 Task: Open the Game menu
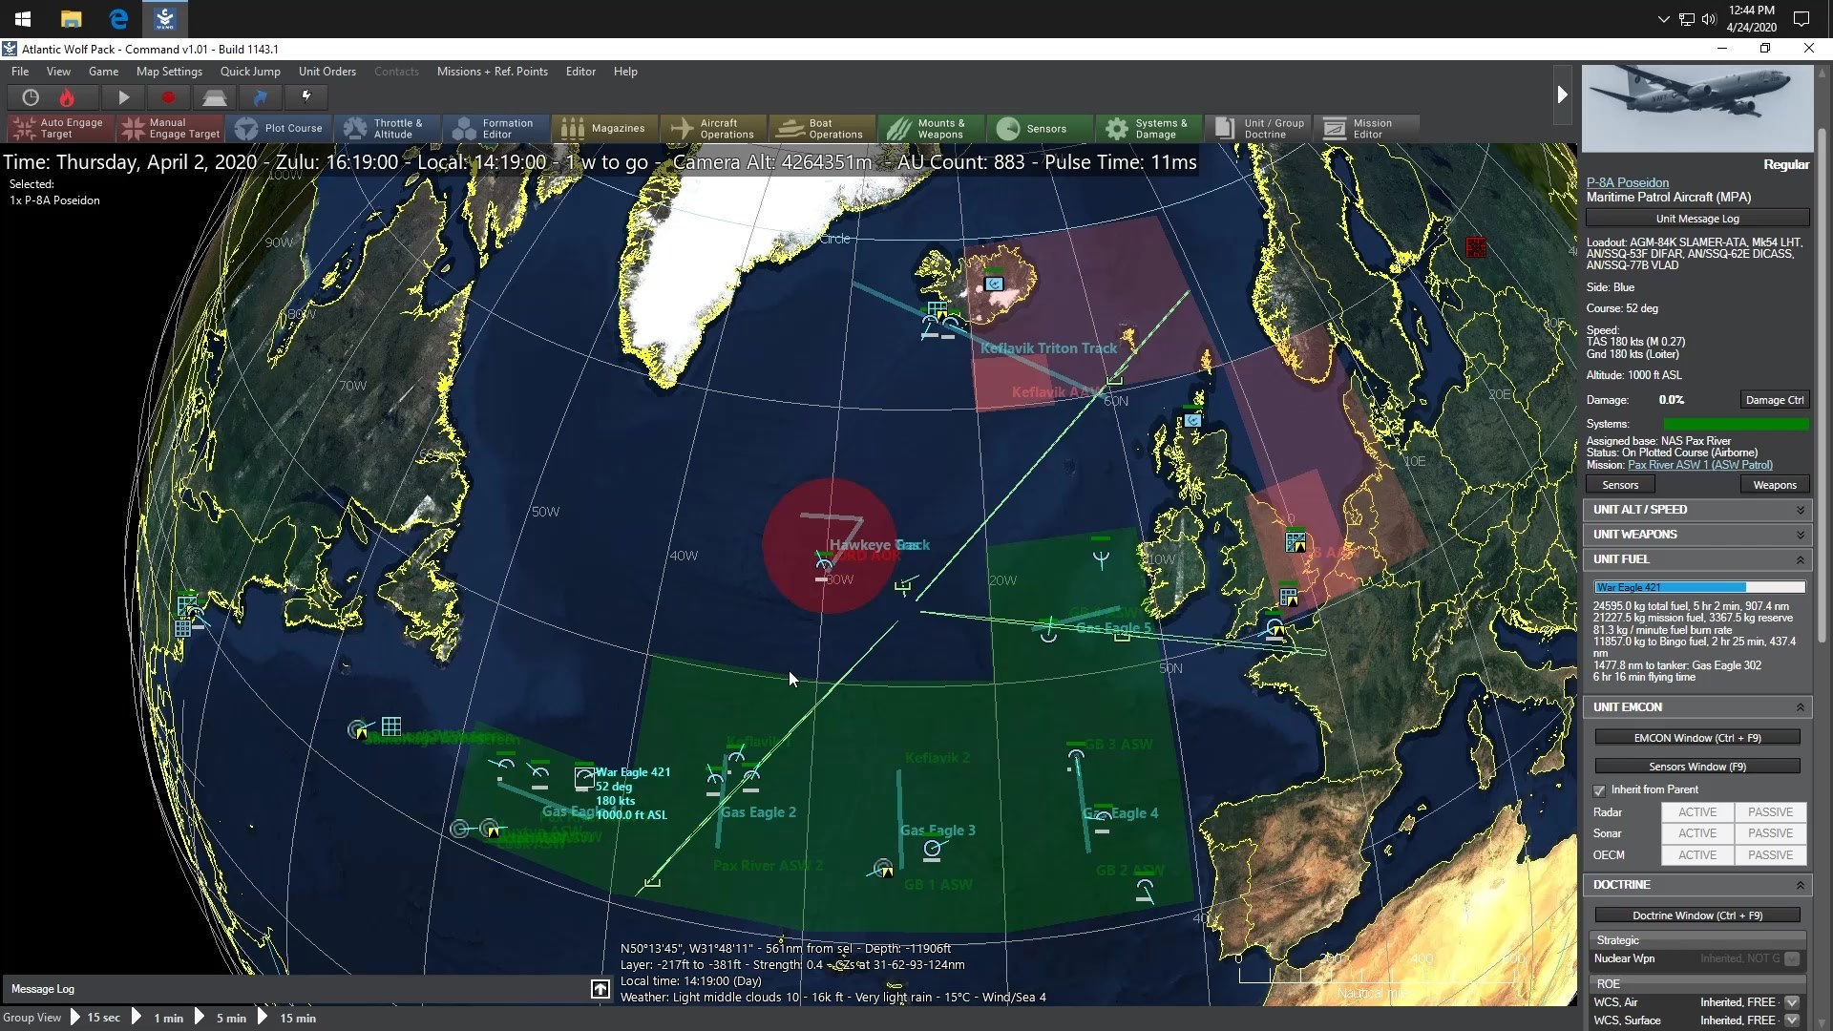pyautogui.click(x=103, y=72)
